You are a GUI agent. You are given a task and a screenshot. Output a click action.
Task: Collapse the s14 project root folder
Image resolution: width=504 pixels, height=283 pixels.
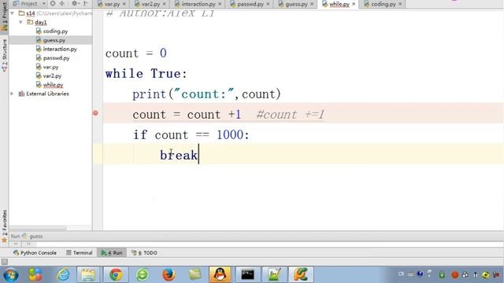(x=13, y=13)
